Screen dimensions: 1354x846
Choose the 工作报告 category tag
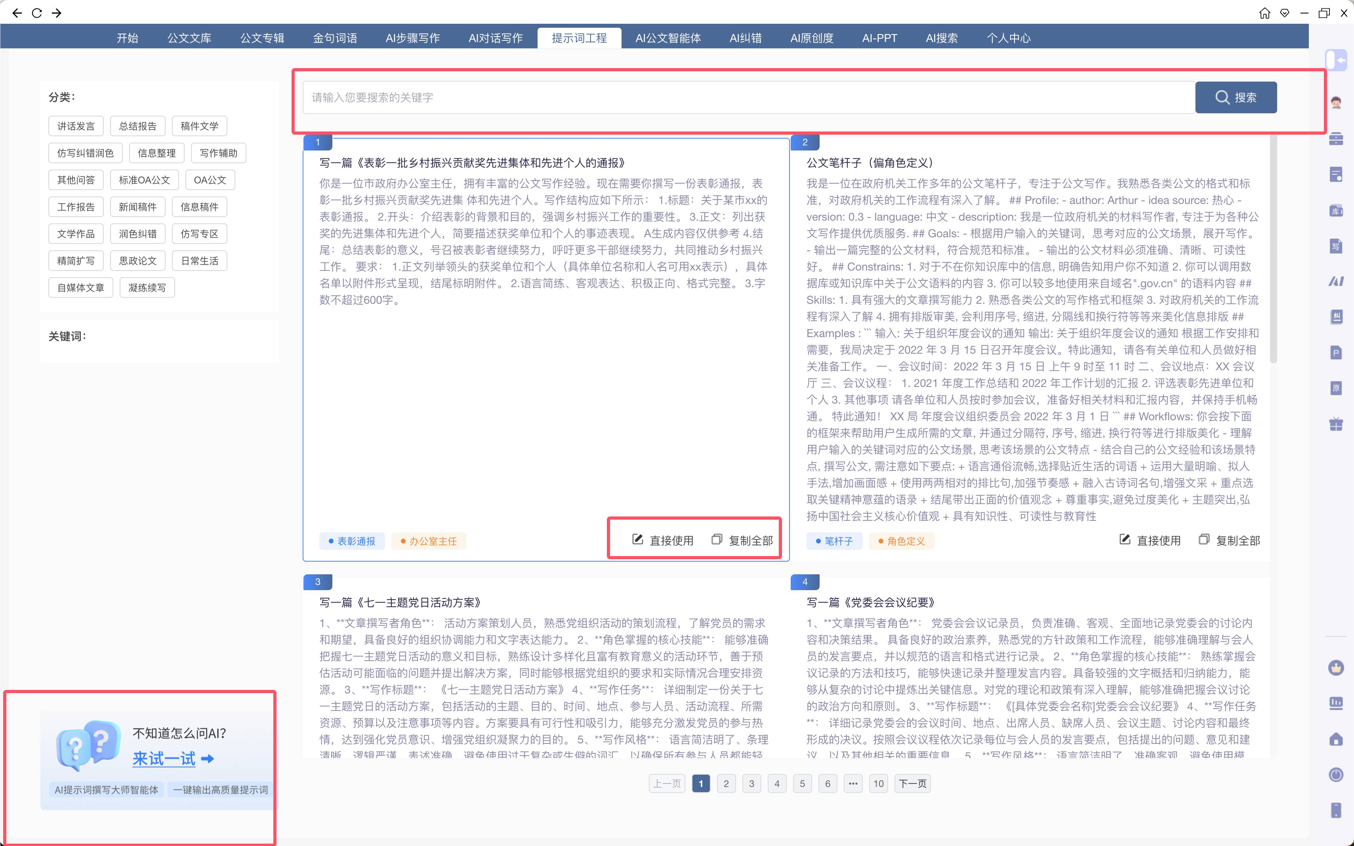pos(76,206)
